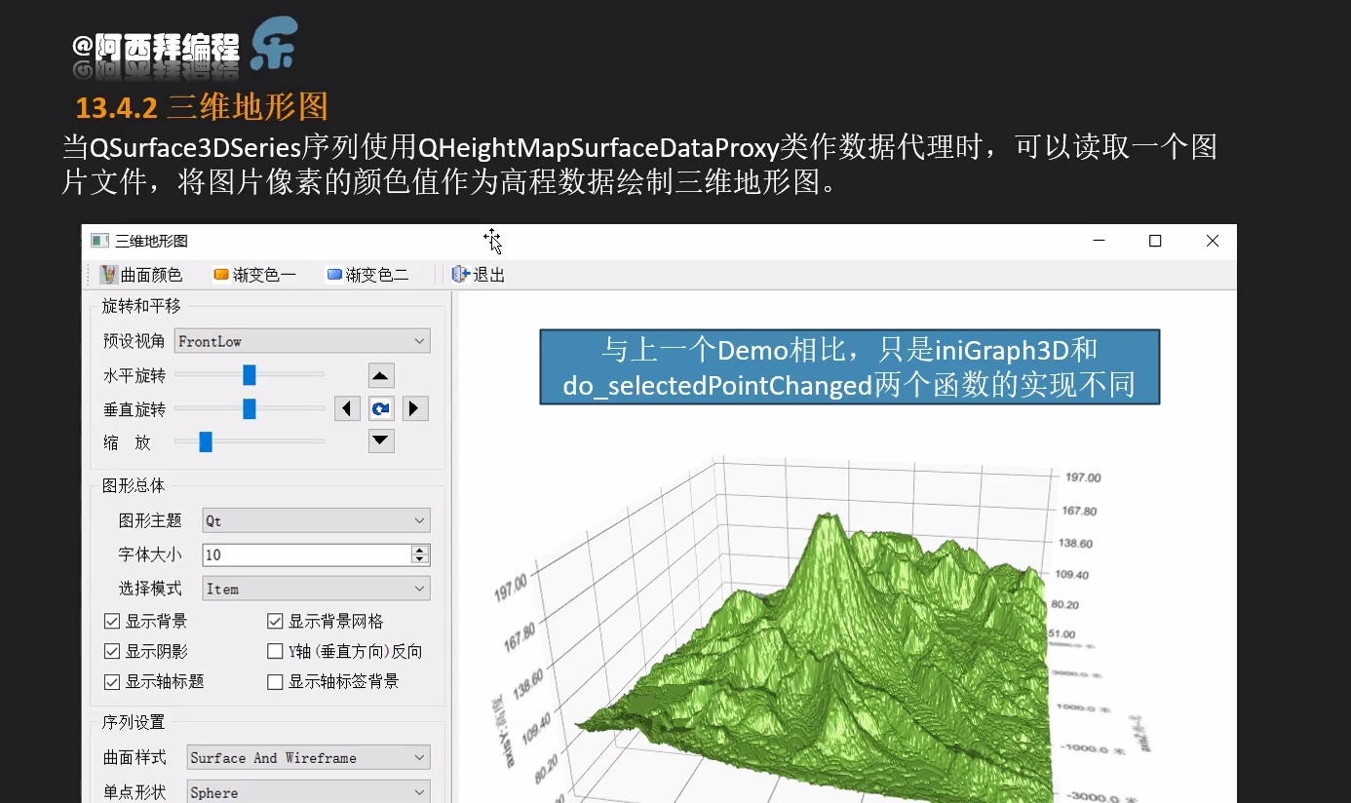Enable Y轴(垂直方向)反向 checkbox
The height and width of the screenshot is (803, 1351).
click(275, 652)
